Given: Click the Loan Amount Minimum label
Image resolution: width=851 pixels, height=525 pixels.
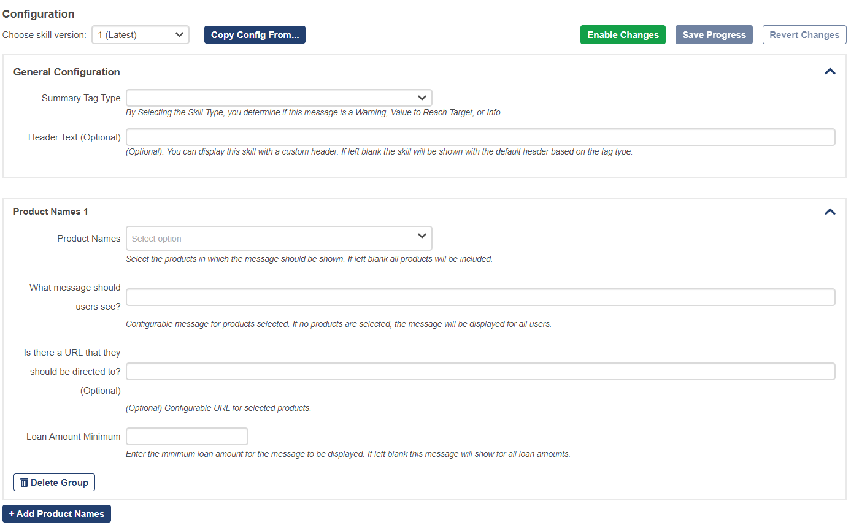Looking at the screenshot, I should click(x=74, y=437).
